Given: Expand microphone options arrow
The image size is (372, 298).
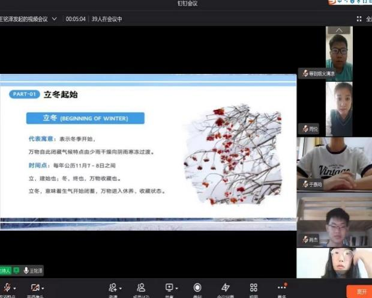Looking at the screenshot, I should 15,288.
